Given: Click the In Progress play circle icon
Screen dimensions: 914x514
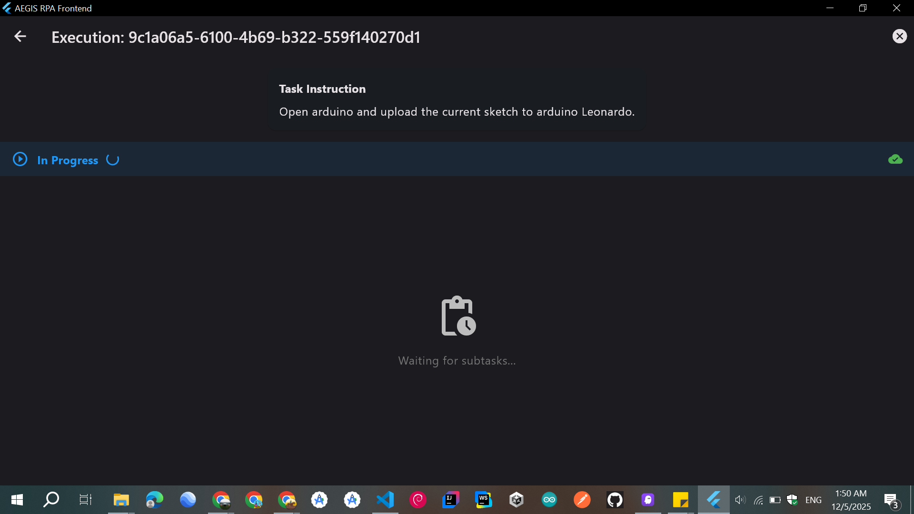Looking at the screenshot, I should (x=20, y=159).
